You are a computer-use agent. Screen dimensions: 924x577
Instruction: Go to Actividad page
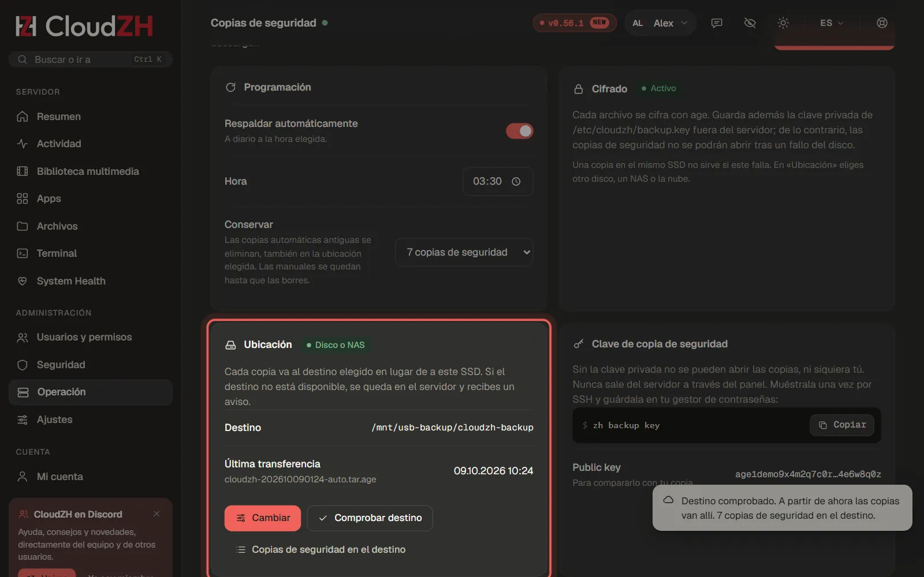[91, 144]
